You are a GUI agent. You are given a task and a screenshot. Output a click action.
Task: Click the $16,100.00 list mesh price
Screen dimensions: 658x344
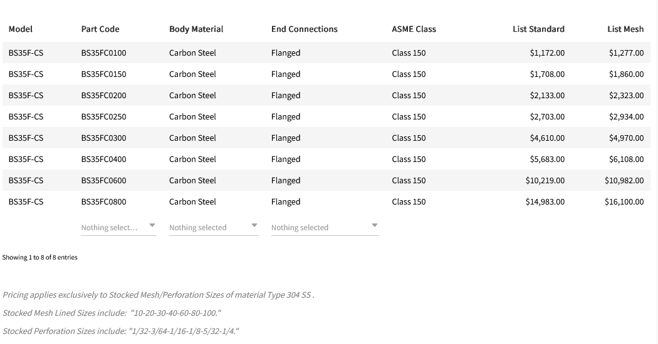pyautogui.click(x=624, y=202)
